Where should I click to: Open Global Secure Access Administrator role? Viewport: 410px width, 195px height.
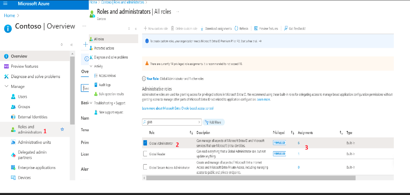[169, 167]
